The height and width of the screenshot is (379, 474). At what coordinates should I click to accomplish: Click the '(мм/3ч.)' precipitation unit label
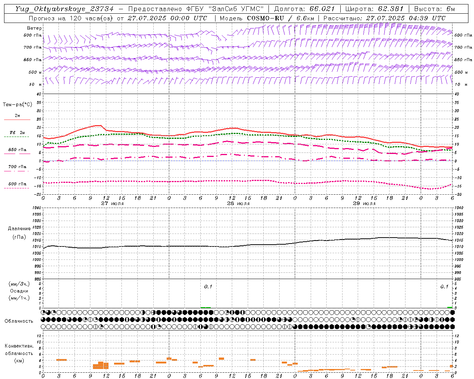19,284
